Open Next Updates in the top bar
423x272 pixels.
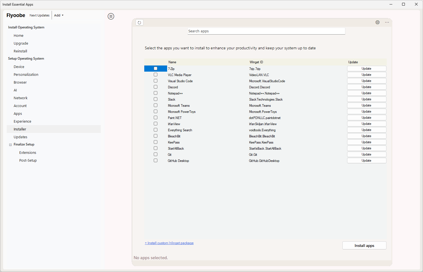(39, 15)
